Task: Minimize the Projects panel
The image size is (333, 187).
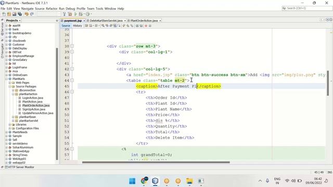Action: pyautogui.click(x=57, y=21)
